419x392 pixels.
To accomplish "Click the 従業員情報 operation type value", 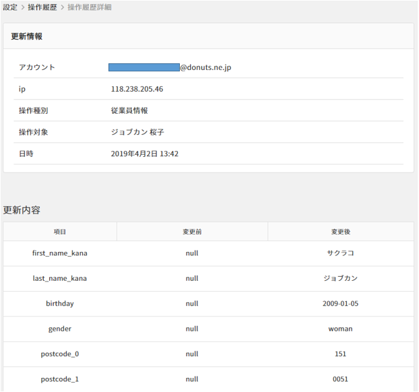I will pyautogui.click(x=129, y=110).
